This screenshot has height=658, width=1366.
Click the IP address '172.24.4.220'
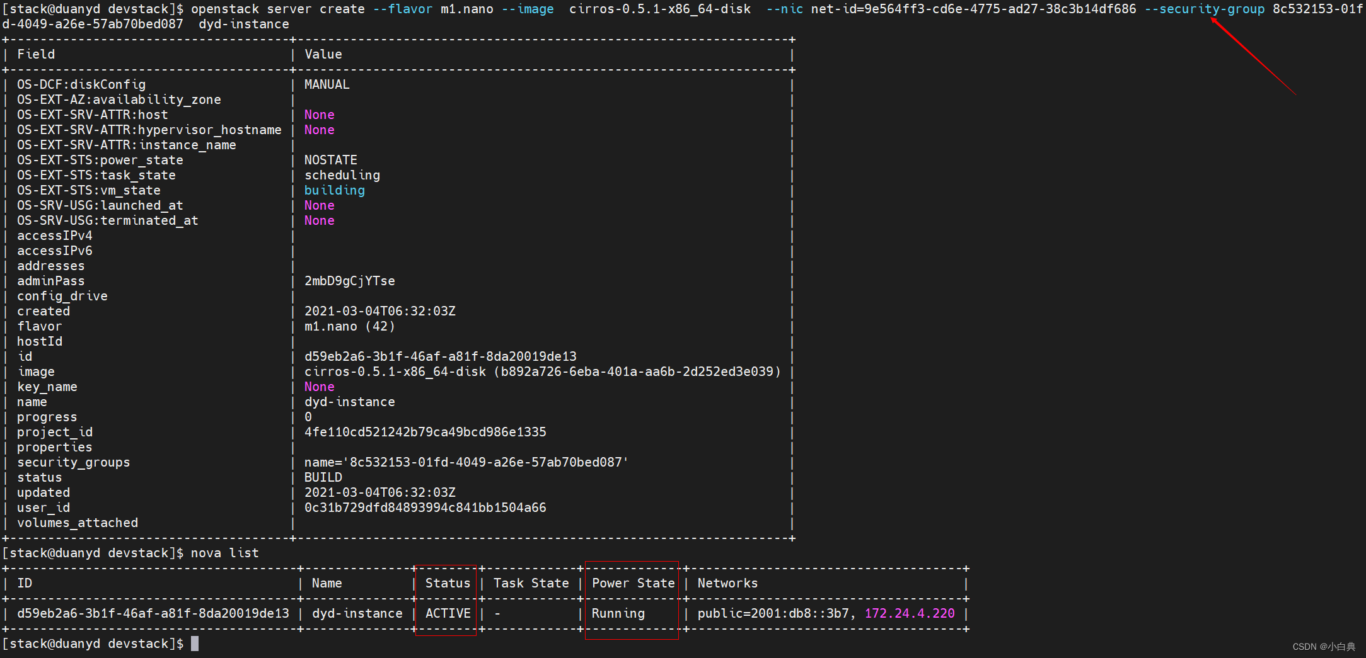point(910,613)
